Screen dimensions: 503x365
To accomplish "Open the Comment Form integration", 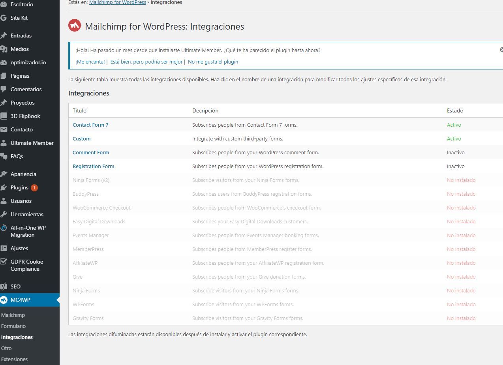I will coord(91,152).
